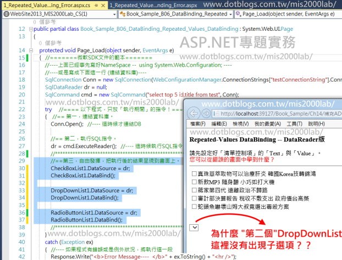Click the Response.Write error message line
This screenshot has height=260, width=342.
(x=144, y=257)
